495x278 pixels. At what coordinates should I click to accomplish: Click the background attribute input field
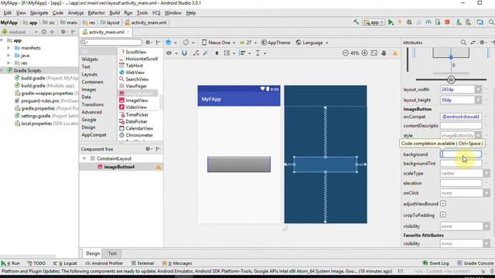(461, 154)
